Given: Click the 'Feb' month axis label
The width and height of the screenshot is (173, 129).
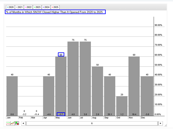Looking at the screenshot, I should [x=21, y=118].
